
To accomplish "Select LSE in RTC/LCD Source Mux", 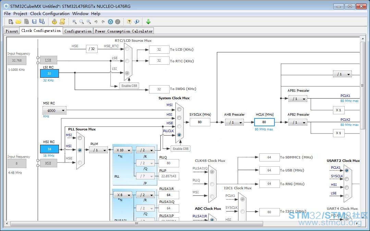I will [x=127, y=61].
